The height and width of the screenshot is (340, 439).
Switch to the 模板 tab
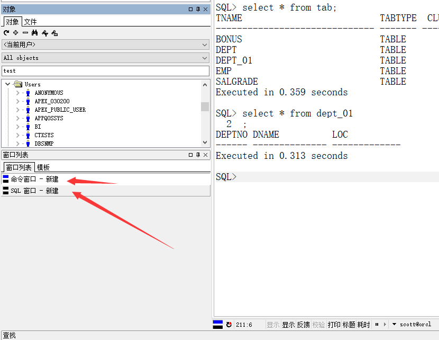pyautogui.click(x=43, y=167)
